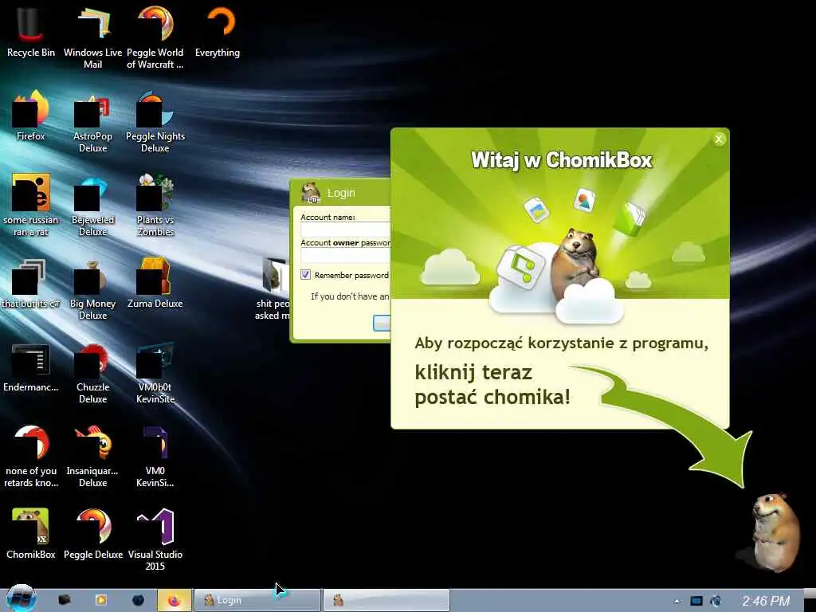Viewport: 816px width, 612px height.
Task: Select the 'some russian ran a rat' icon
Action: click(x=31, y=205)
